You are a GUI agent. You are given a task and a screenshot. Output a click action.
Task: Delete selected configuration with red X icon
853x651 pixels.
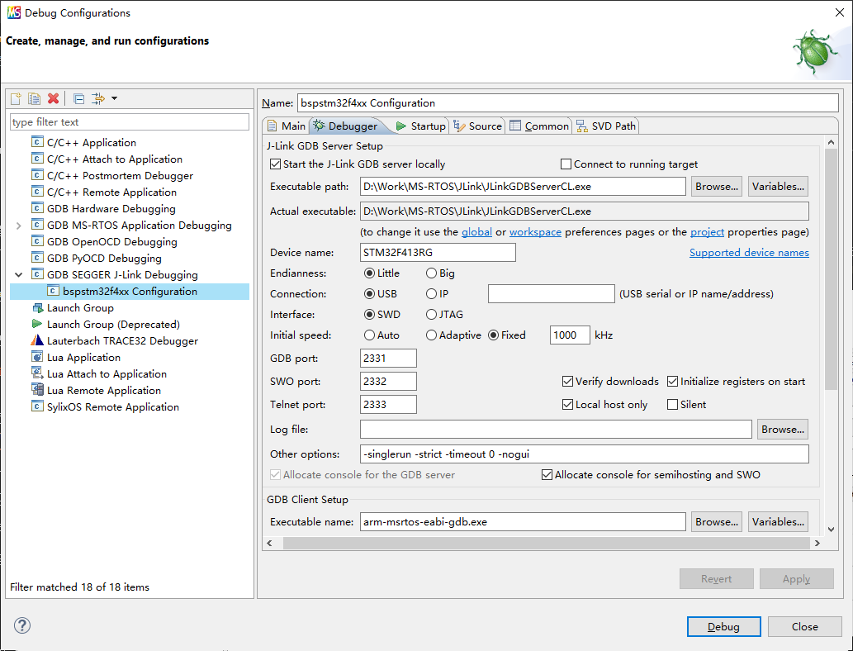(x=54, y=99)
